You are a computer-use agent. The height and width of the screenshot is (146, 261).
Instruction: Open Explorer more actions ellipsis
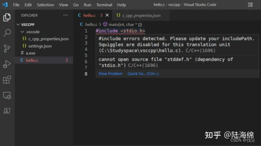tap(65, 15)
